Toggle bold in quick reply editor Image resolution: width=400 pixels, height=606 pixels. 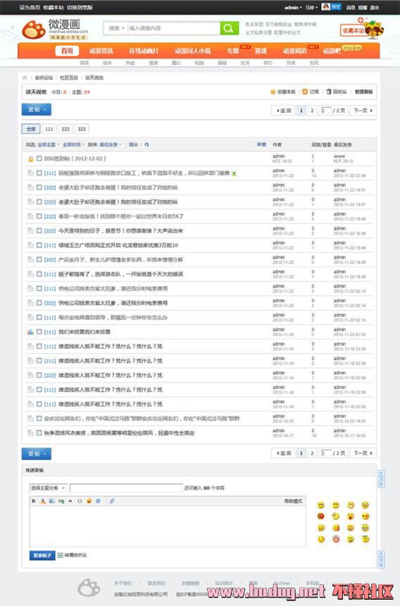coord(34,501)
